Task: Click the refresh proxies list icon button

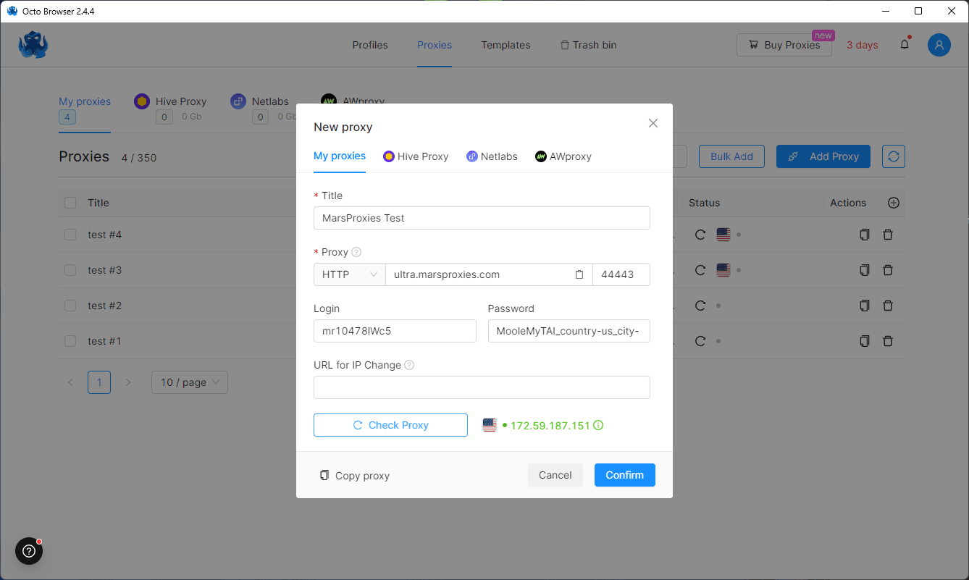Action: point(894,156)
